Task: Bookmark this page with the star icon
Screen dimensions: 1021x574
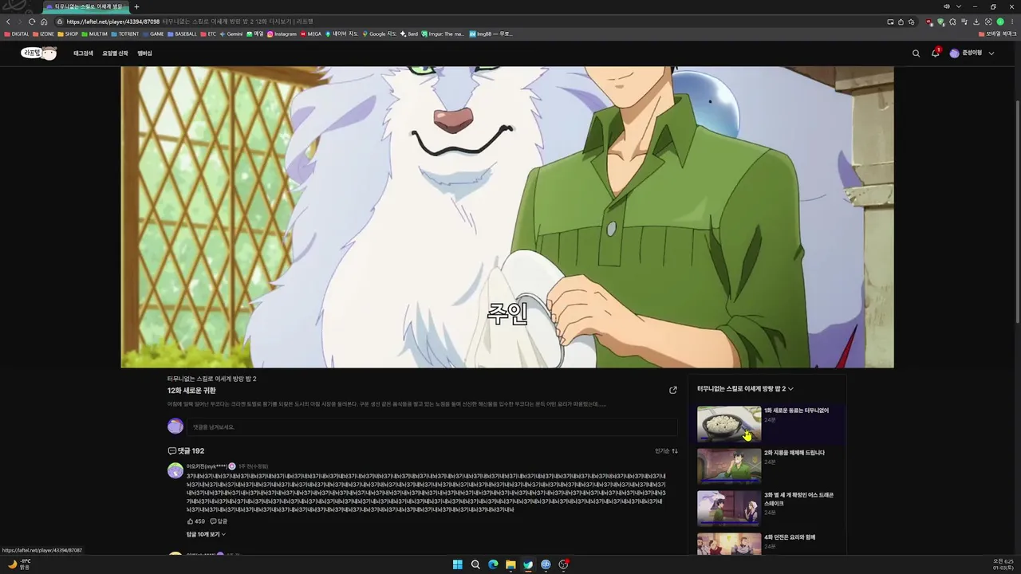Action: 911,22
